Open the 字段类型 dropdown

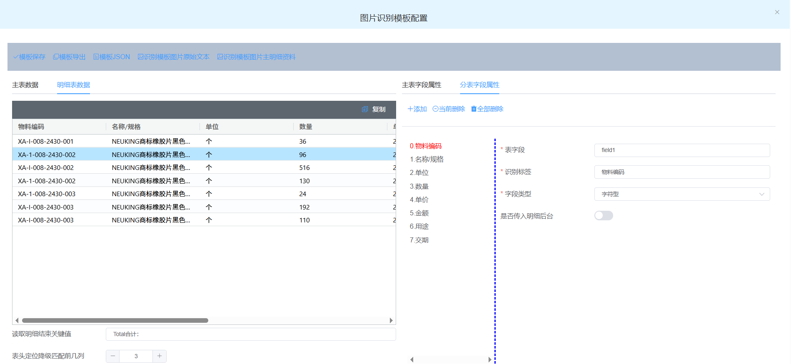coord(682,194)
